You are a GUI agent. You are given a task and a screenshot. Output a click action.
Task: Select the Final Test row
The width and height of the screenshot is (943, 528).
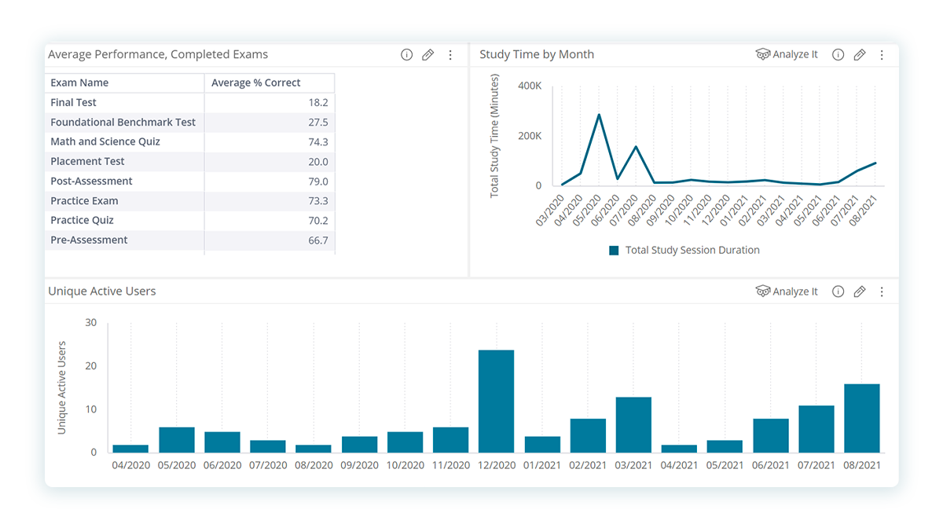[190, 103]
